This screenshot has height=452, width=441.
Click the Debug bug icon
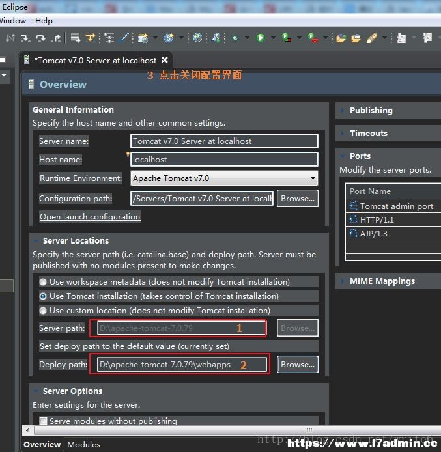point(235,38)
